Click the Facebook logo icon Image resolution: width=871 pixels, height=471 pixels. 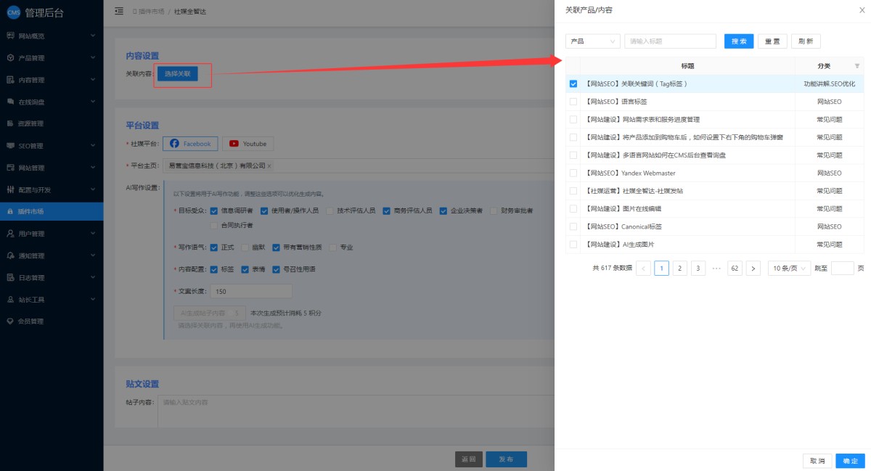(174, 144)
